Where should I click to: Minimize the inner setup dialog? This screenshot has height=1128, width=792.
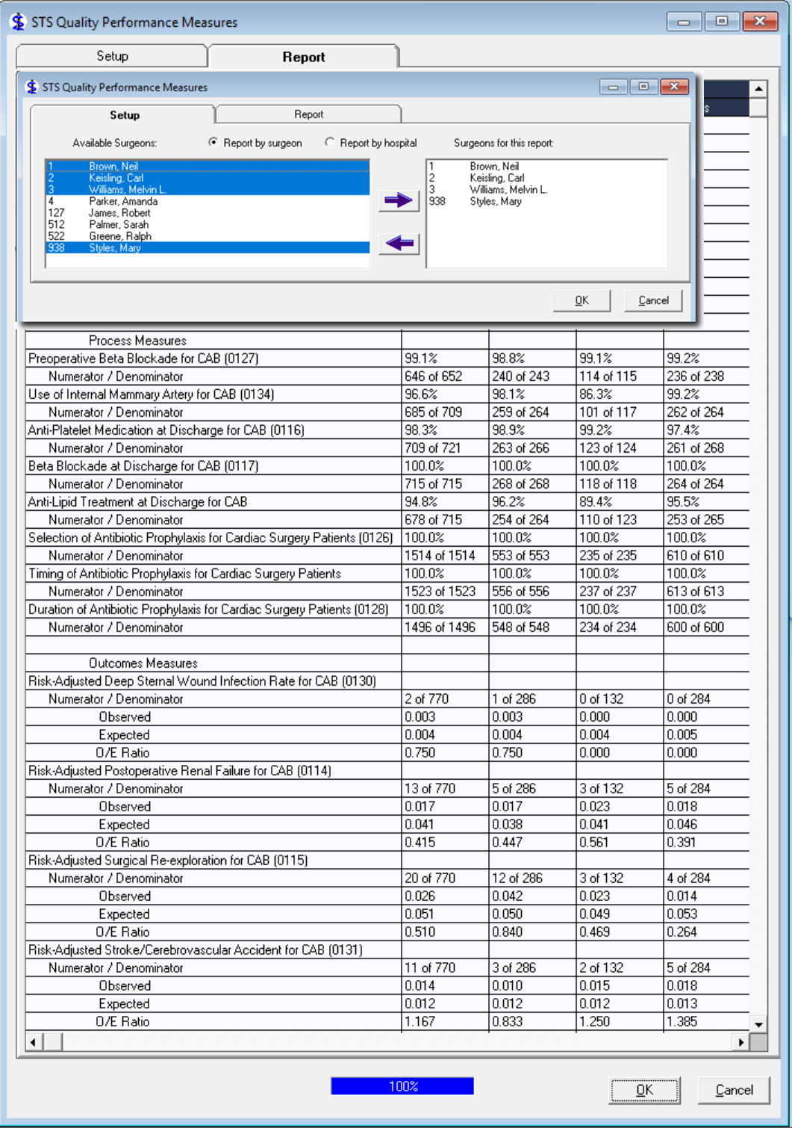pyautogui.click(x=614, y=87)
